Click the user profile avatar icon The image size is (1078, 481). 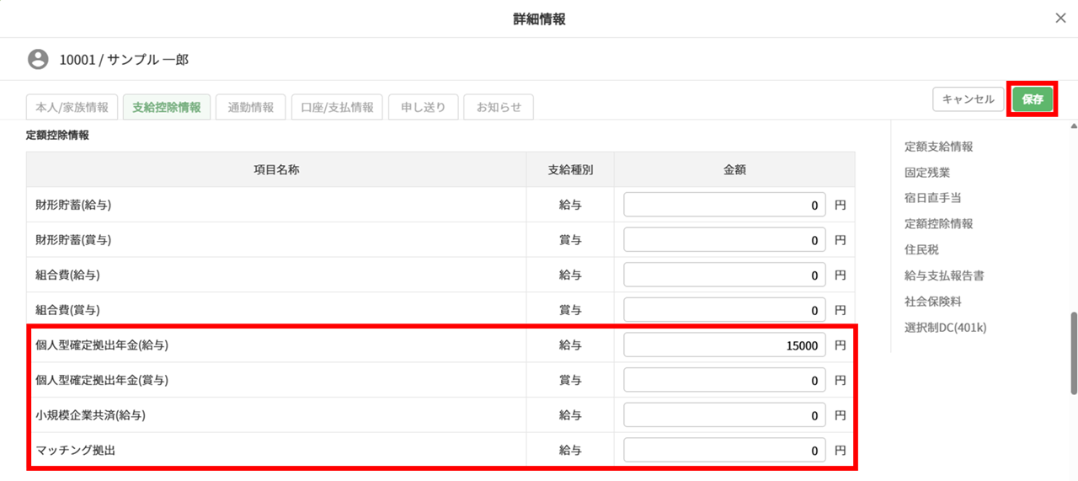(38, 60)
